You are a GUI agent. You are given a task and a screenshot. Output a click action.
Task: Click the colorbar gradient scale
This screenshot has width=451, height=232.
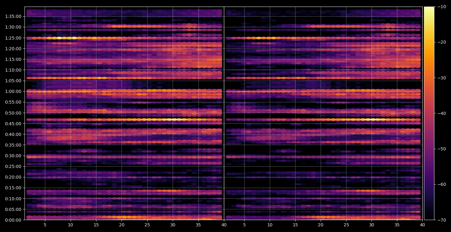429,113
